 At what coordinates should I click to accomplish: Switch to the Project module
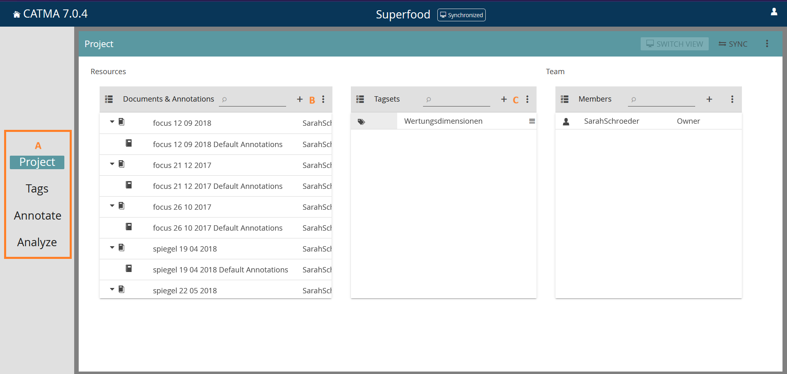tap(37, 162)
